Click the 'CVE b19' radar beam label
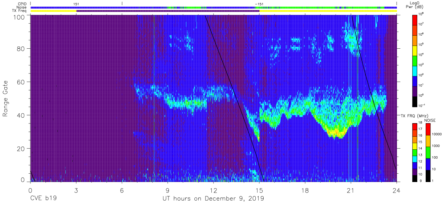 pyautogui.click(x=43, y=199)
